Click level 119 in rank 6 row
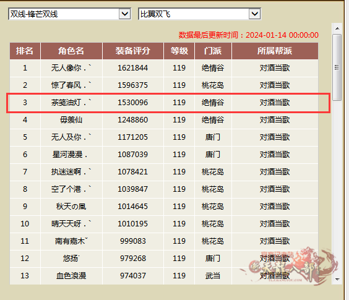 coord(179,155)
